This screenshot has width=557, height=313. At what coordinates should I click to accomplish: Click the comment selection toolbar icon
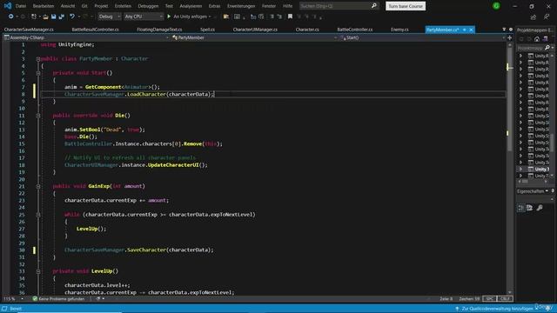click(272, 17)
